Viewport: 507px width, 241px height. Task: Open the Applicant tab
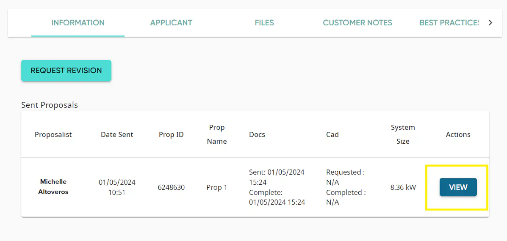point(171,23)
